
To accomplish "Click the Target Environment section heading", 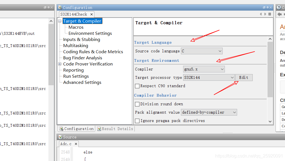I will (156, 60).
